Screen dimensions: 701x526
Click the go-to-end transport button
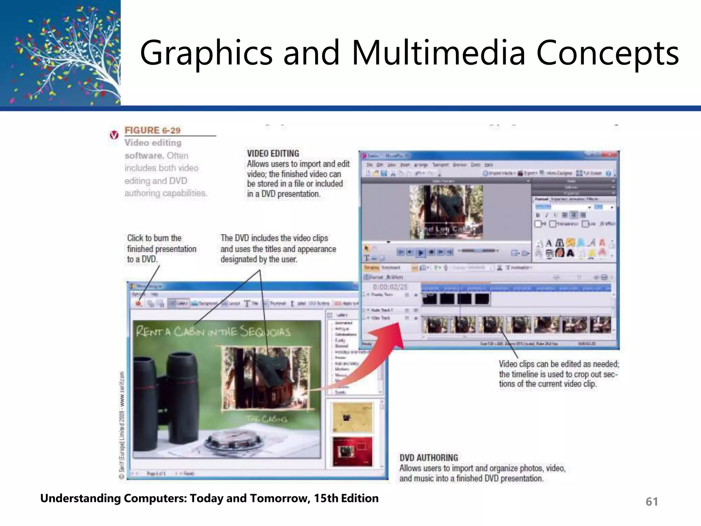click(x=449, y=252)
